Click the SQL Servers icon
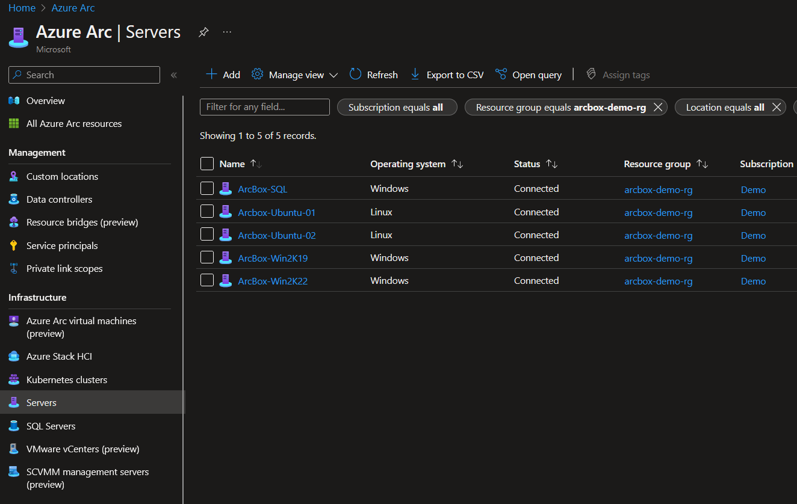The image size is (797, 504). [x=14, y=426]
